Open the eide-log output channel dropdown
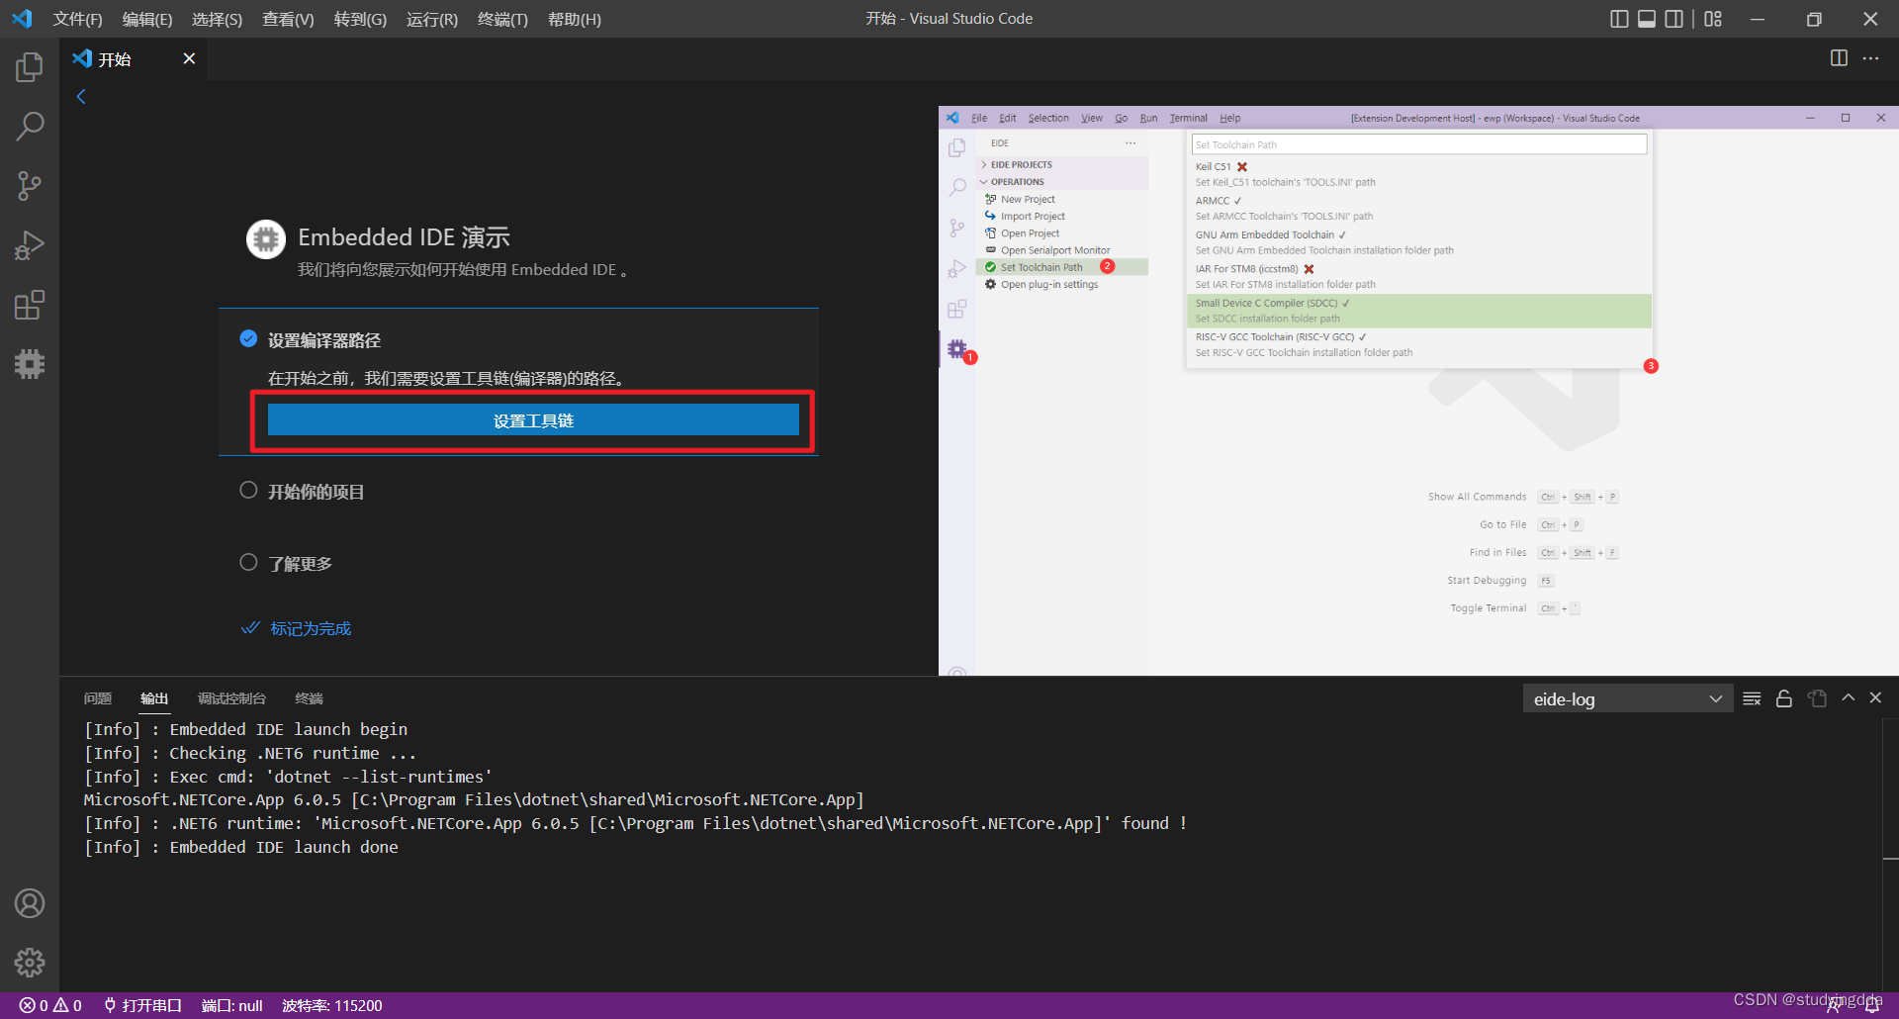Image resolution: width=1899 pixels, height=1019 pixels. pyautogui.click(x=1627, y=698)
